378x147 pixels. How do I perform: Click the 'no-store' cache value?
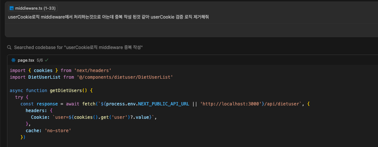tap(58, 131)
